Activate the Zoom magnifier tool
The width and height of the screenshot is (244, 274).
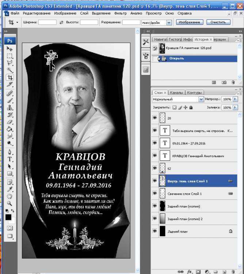[x=10, y=203]
